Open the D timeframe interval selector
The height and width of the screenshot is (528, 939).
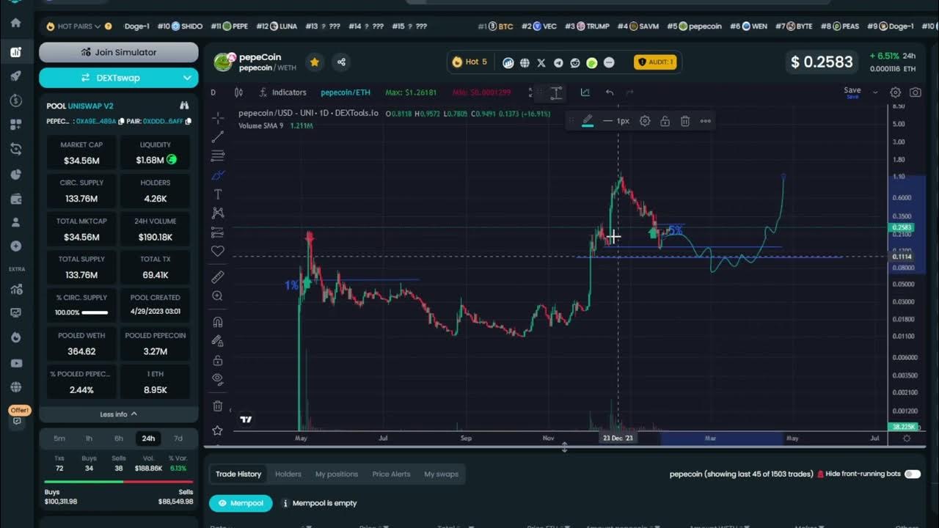pos(213,92)
